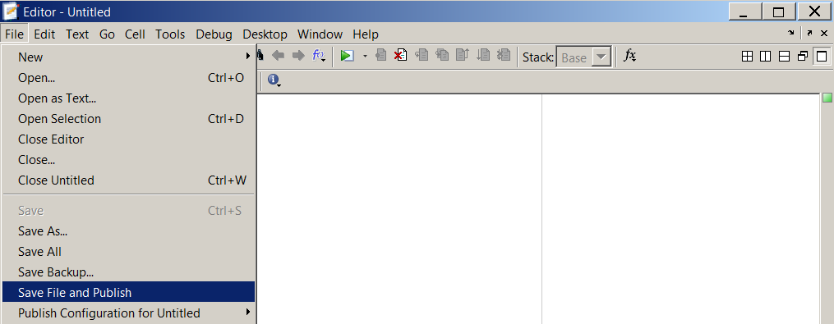The image size is (834, 324).
Task: Click the Step Out debug icon
Action: [463, 55]
